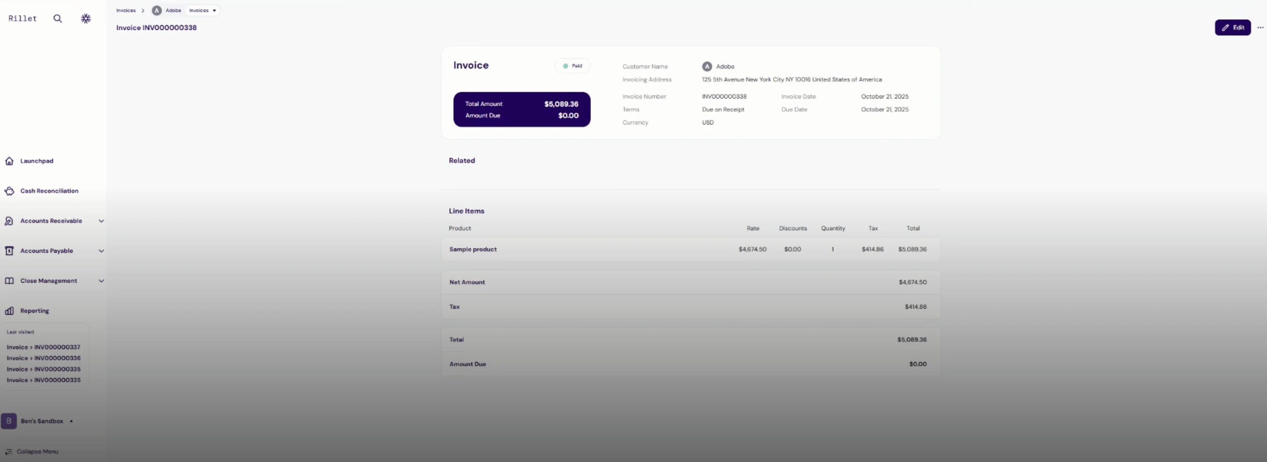Click the Line Items heading

pyautogui.click(x=466, y=211)
